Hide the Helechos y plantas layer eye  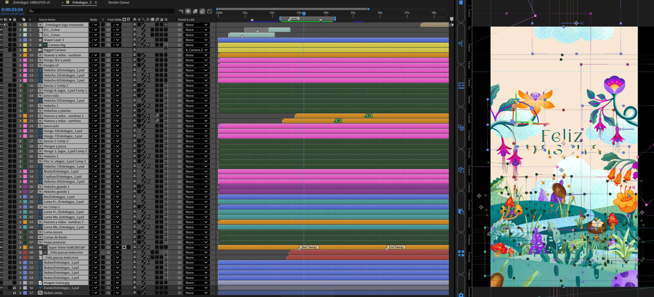tap(1, 111)
